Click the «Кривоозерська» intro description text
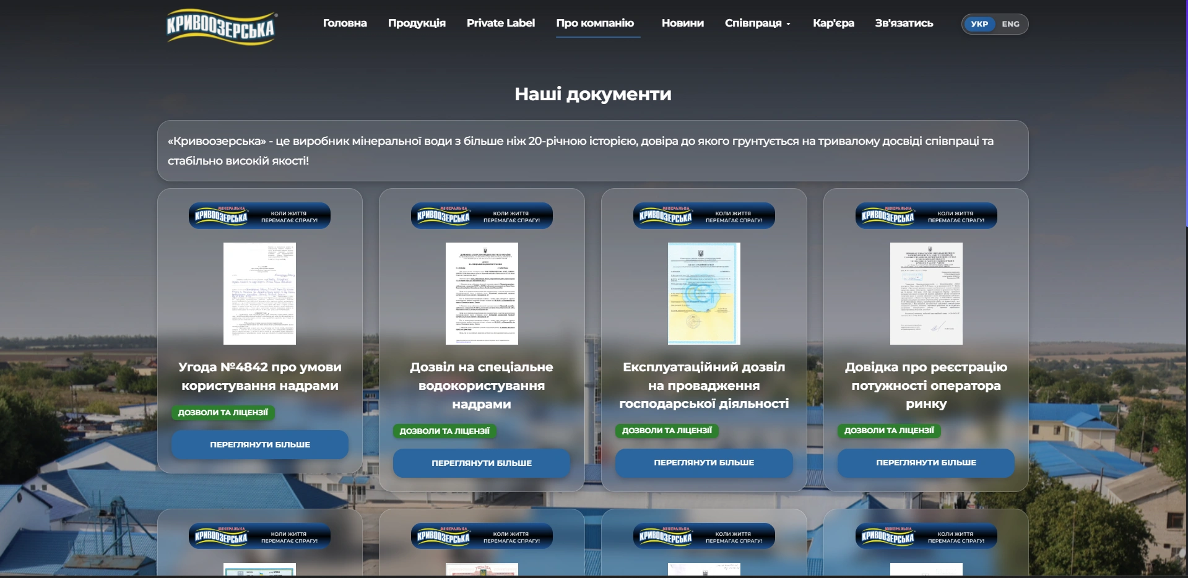Image resolution: width=1188 pixels, height=578 pixels. tap(581, 151)
